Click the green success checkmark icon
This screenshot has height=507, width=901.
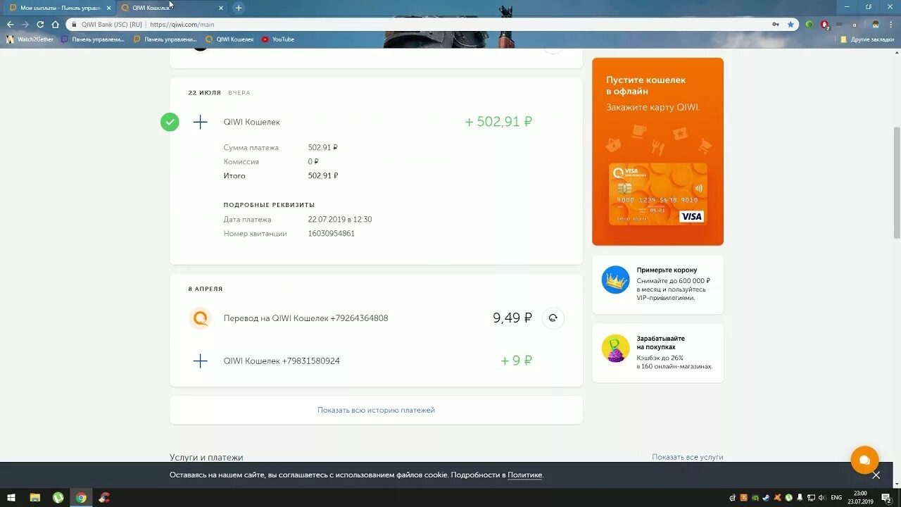170,122
